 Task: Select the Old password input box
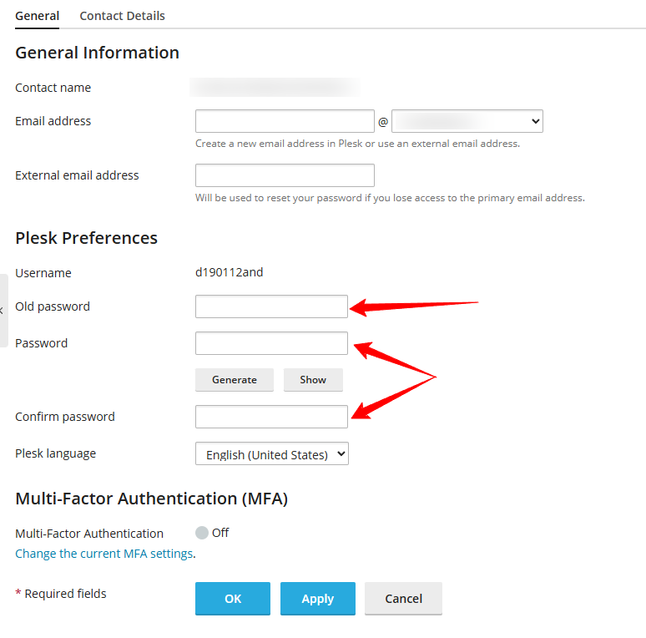click(x=271, y=306)
